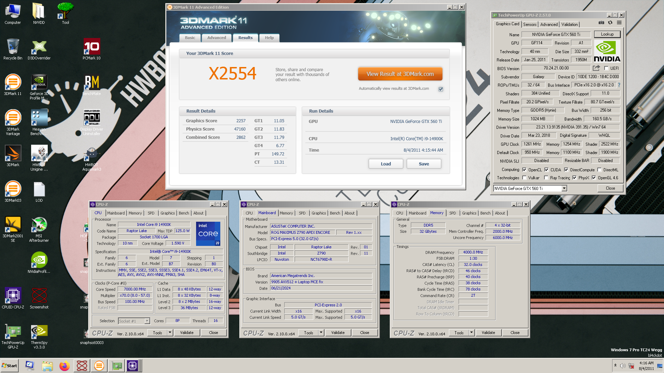Image resolution: width=664 pixels, height=373 pixels.
Task: Expand Tools dropdown arrow in CPU-Z CPU window
Action: coord(170,333)
